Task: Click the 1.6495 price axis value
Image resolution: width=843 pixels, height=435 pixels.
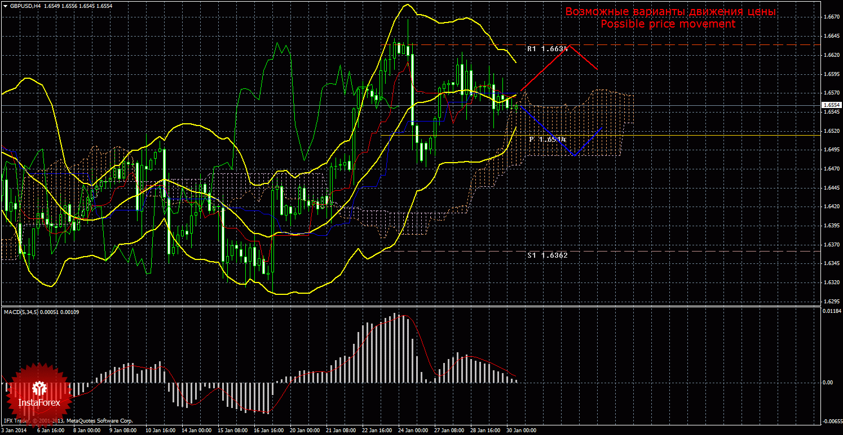Action: tap(832, 150)
